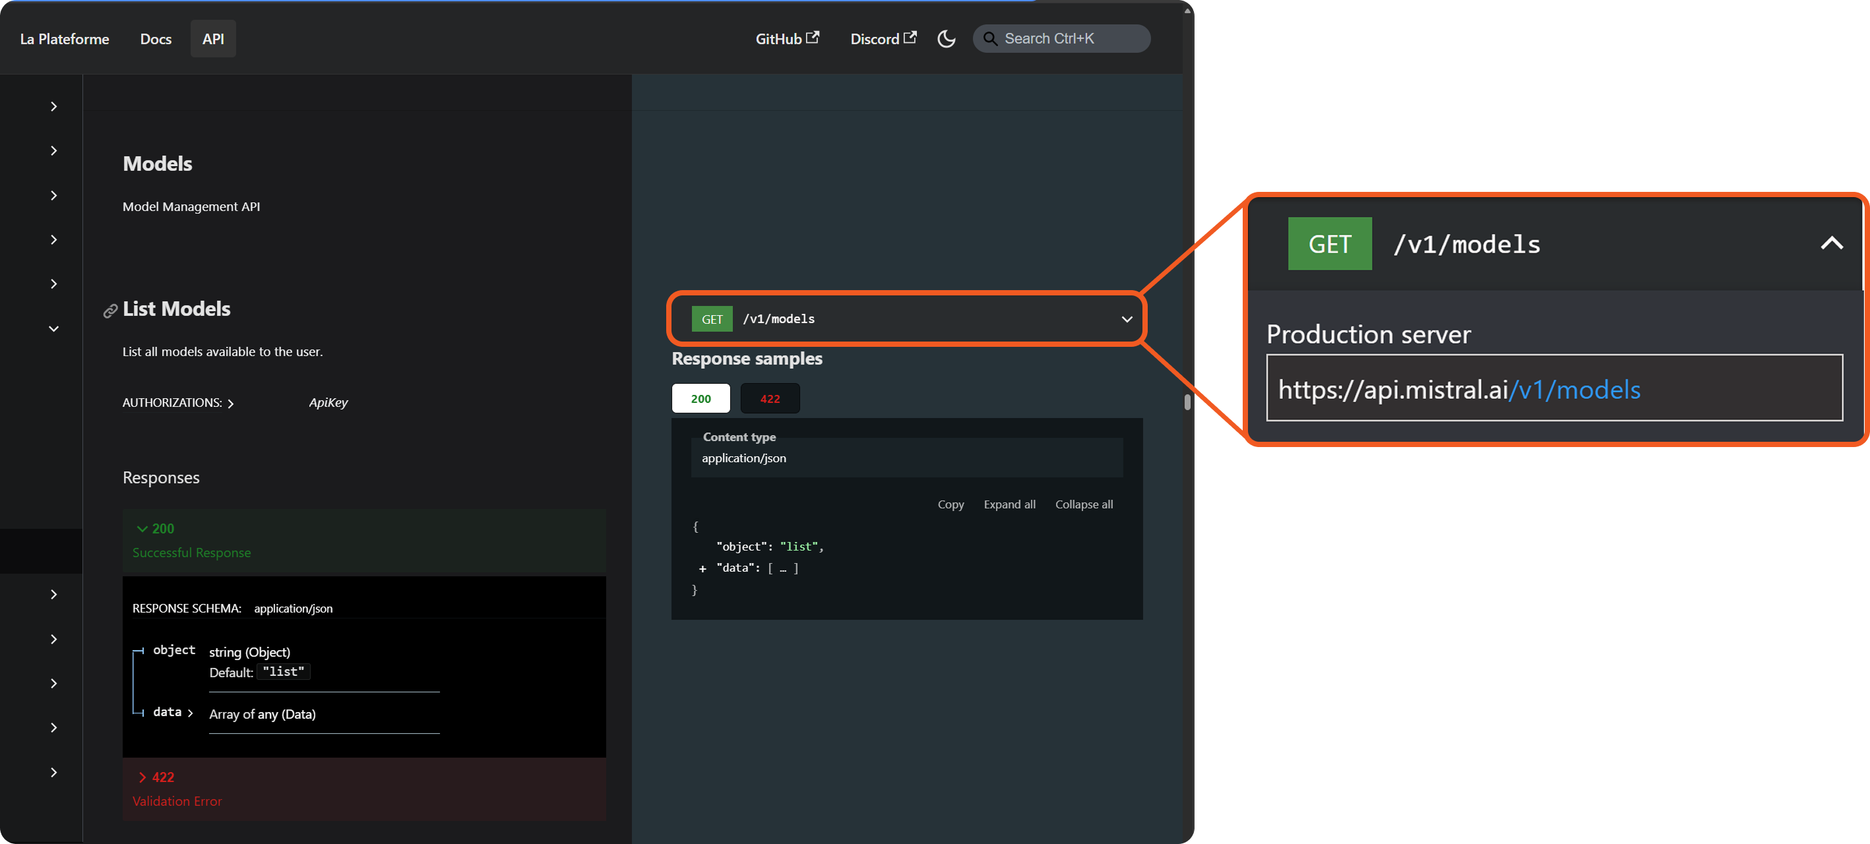Collapse the 200 Successful Response section
Image resolution: width=1870 pixels, height=844 pixels.
(x=142, y=529)
